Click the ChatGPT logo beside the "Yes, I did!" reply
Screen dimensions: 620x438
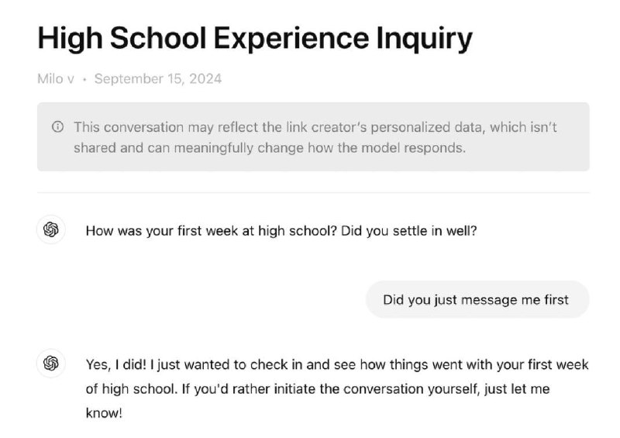[x=51, y=364]
